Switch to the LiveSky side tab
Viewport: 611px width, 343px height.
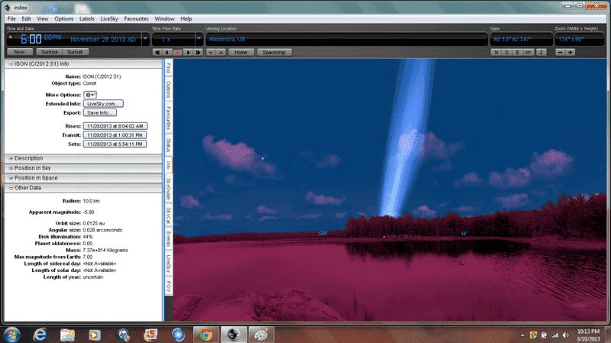tap(169, 264)
